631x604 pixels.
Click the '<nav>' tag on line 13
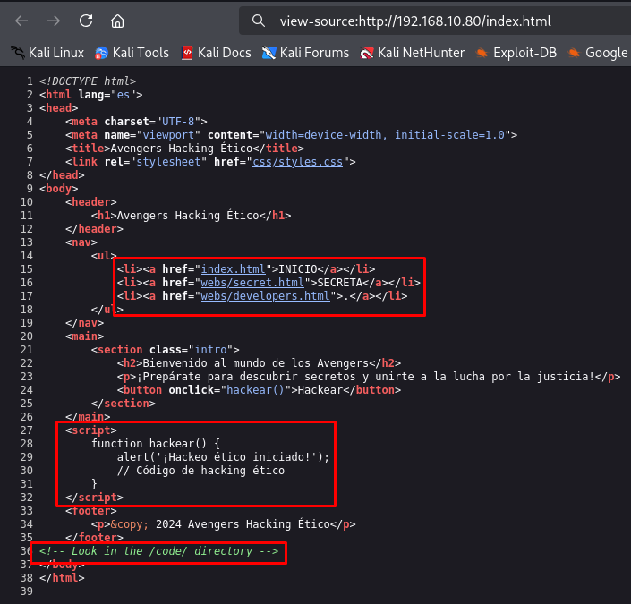[x=81, y=242]
